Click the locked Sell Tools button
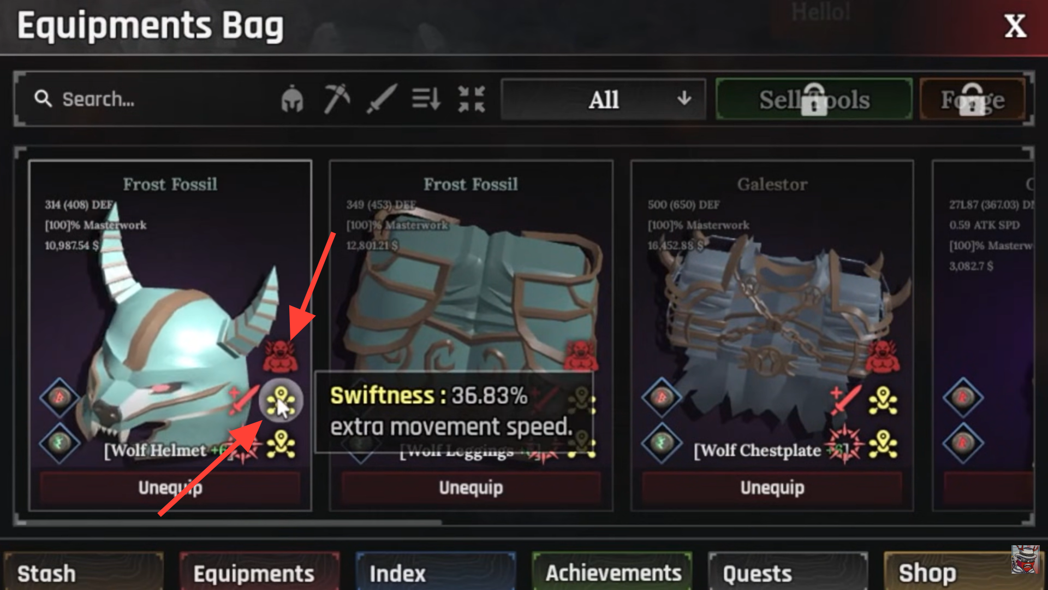 point(814,99)
